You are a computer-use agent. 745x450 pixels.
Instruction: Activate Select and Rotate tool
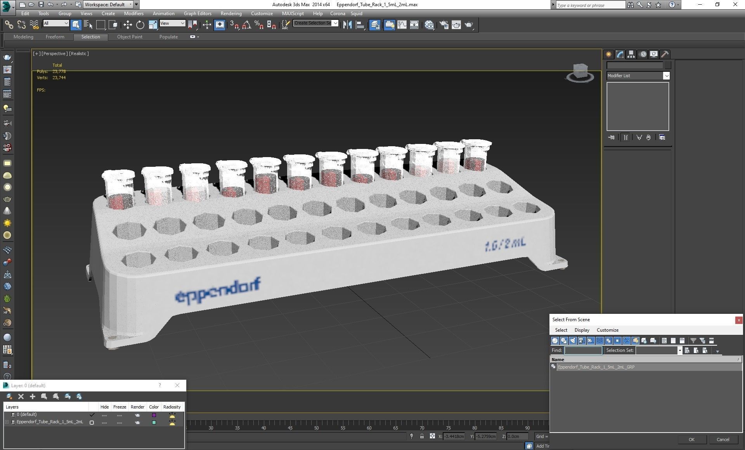(x=140, y=25)
